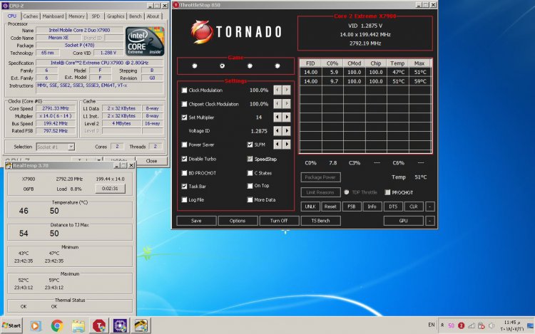Enable the On Top checkbox
The height and width of the screenshot is (334, 535).
click(250, 186)
